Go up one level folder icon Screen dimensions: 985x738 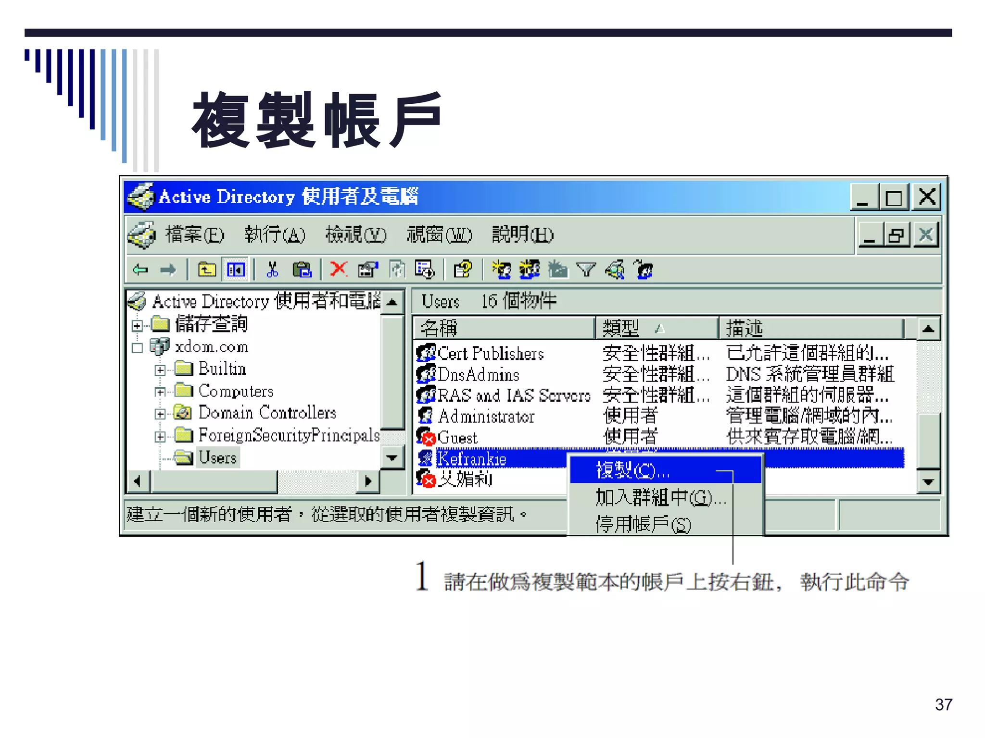click(207, 270)
